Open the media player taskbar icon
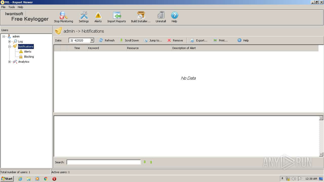Viewport: 324px width, 182px height. pos(37,179)
